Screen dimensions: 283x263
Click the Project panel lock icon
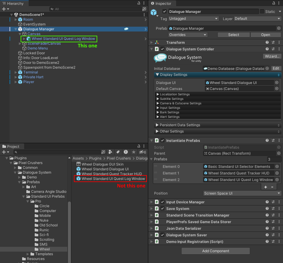pos(139,146)
